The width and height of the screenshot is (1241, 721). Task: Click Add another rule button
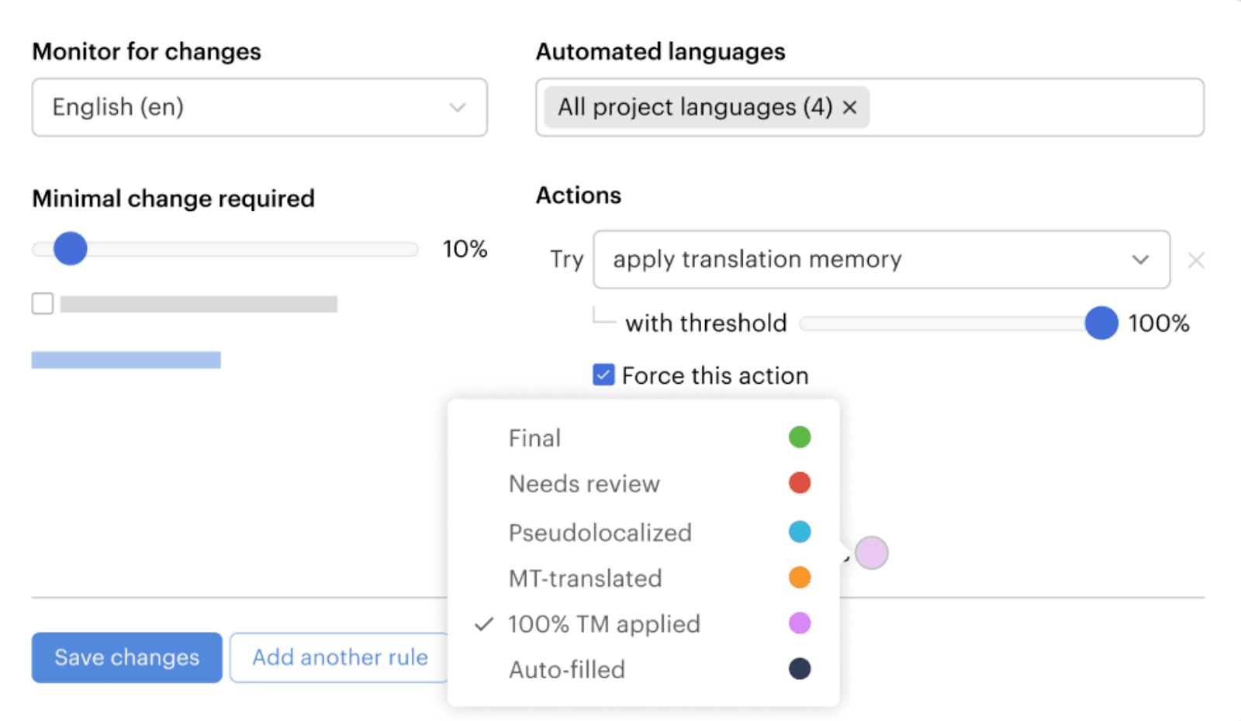(x=340, y=657)
